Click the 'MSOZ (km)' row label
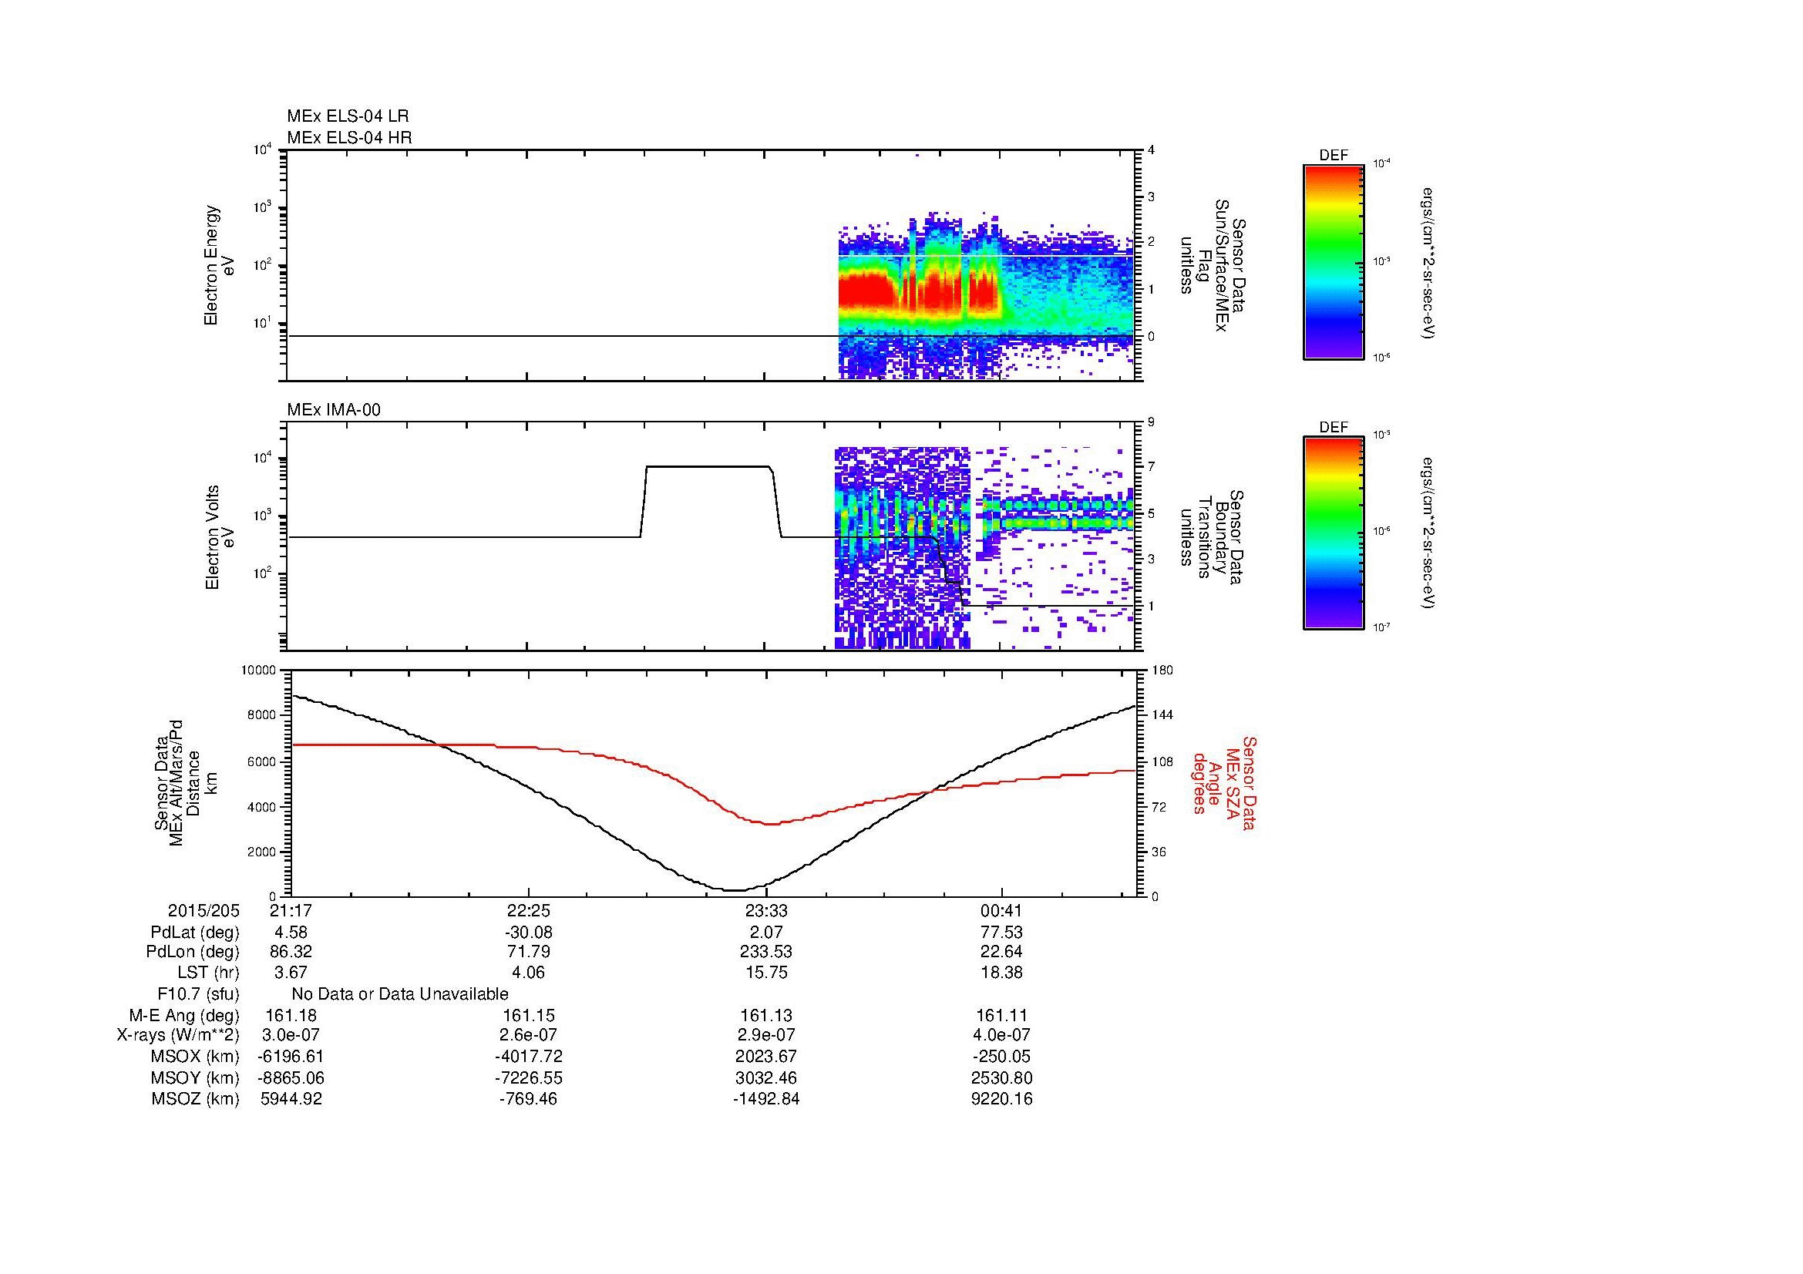 pos(196,1099)
